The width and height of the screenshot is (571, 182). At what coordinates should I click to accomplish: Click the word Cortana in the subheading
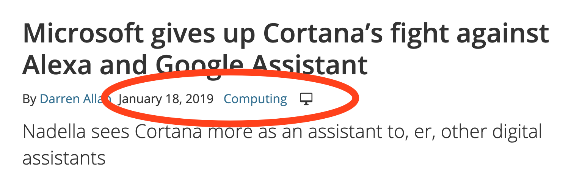click(166, 132)
